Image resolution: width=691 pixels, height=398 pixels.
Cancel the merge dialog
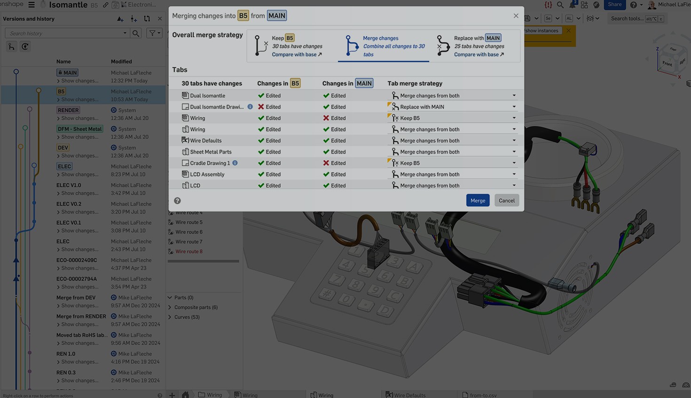(506, 200)
